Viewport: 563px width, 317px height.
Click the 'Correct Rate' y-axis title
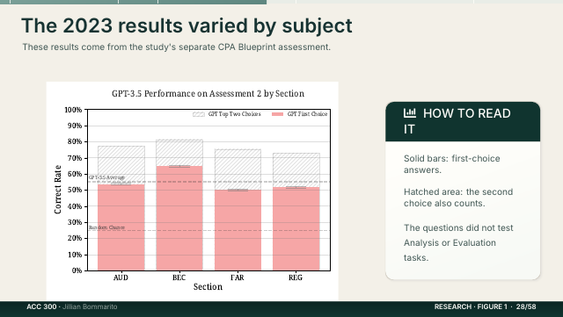click(x=58, y=190)
